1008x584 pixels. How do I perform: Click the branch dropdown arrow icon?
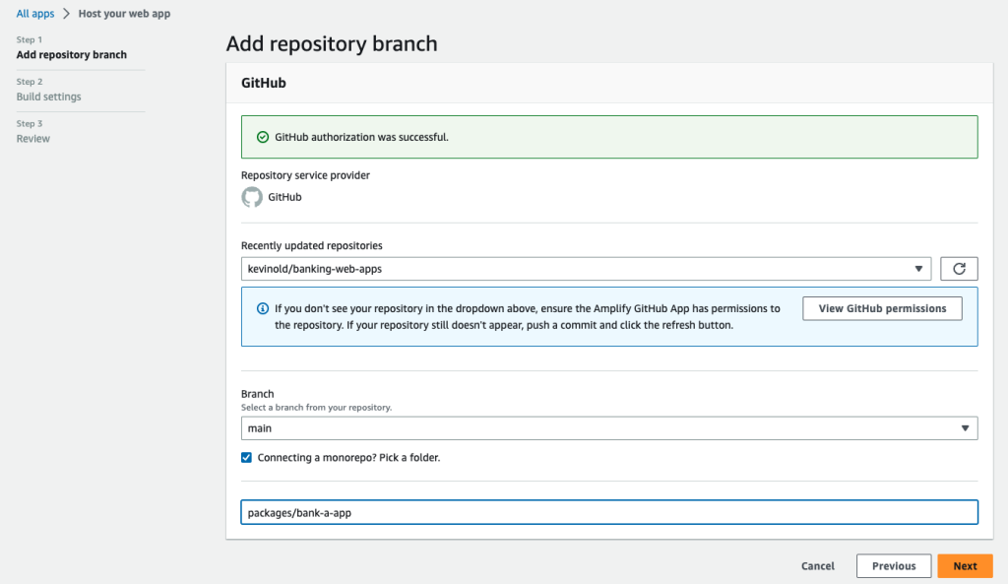(x=964, y=427)
